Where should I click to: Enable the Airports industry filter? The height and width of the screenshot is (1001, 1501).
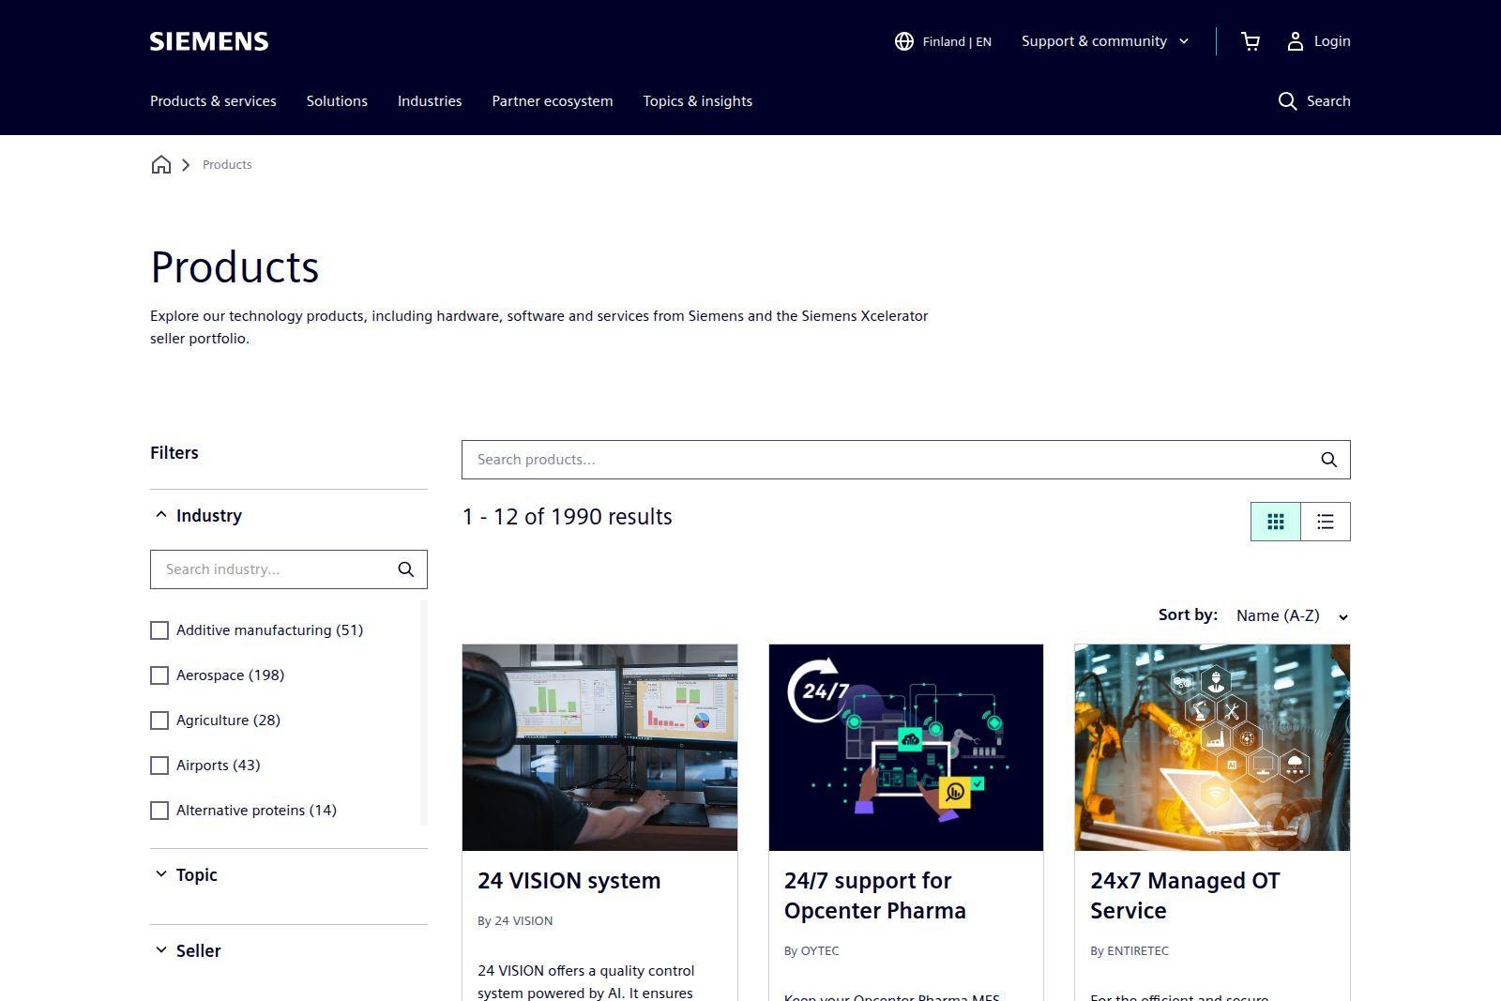tap(159, 766)
